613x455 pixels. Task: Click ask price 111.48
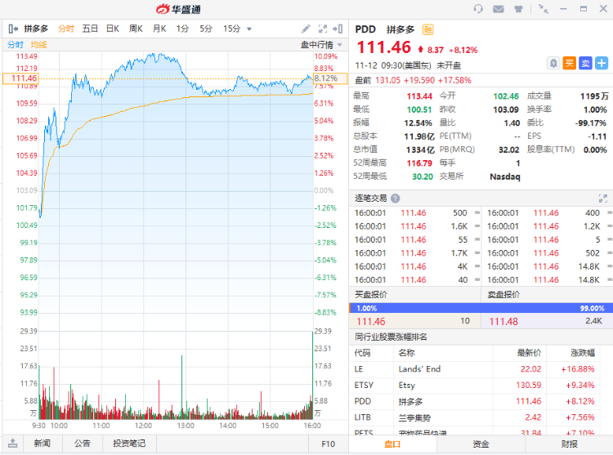point(503,321)
